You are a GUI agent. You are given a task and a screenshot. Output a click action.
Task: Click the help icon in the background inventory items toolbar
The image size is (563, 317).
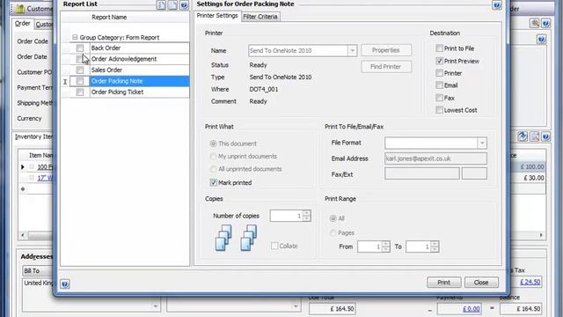point(545,136)
